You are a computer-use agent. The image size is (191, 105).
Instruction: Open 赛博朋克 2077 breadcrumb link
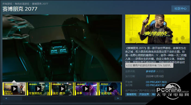click(x=40, y=4)
